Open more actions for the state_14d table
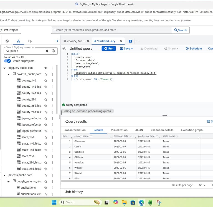213x207 pixels. pyautogui.click(x=52, y=137)
